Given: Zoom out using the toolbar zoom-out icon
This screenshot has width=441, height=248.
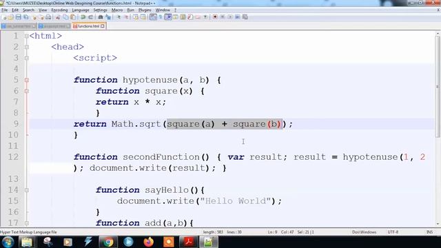Looking at the screenshot, I should (x=126, y=17).
